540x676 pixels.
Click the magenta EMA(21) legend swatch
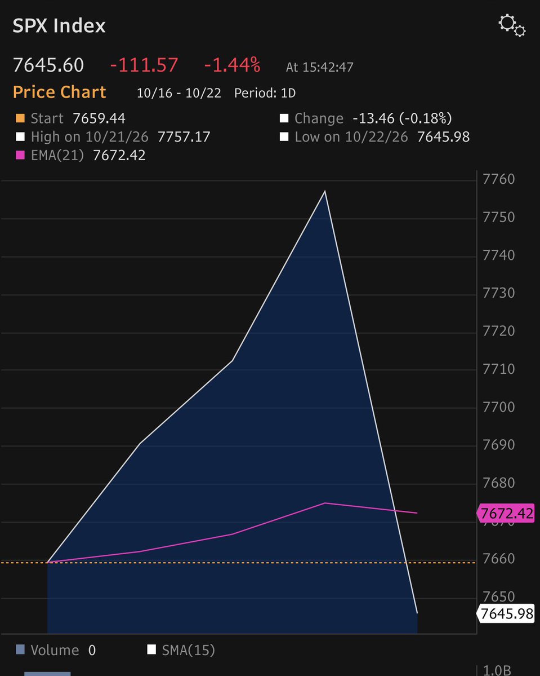coord(20,155)
